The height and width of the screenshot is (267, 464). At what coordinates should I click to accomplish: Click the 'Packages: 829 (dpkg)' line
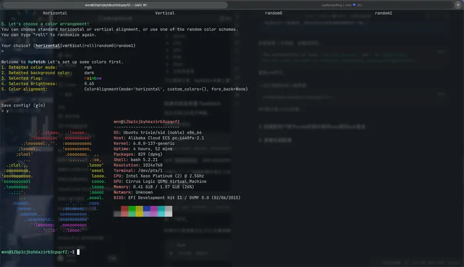138,154
